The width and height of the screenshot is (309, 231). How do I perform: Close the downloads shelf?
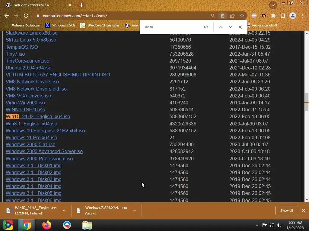[304, 211]
